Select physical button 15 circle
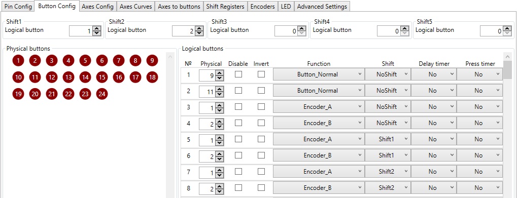Screen dimensions: 517x198 pyautogui.click(x=102, y=77)
